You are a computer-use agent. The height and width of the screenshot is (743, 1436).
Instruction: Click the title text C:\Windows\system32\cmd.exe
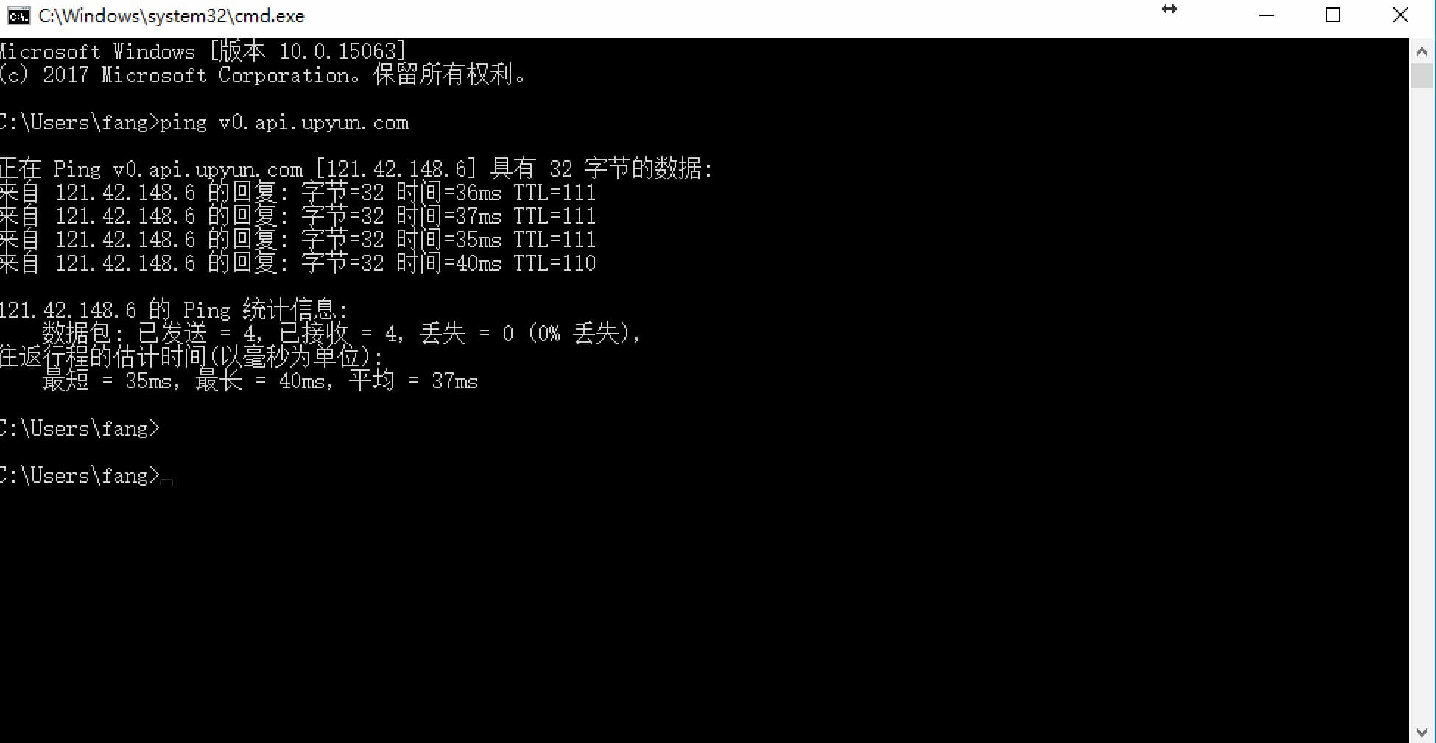pyautogui.click(x=172, y=15)
